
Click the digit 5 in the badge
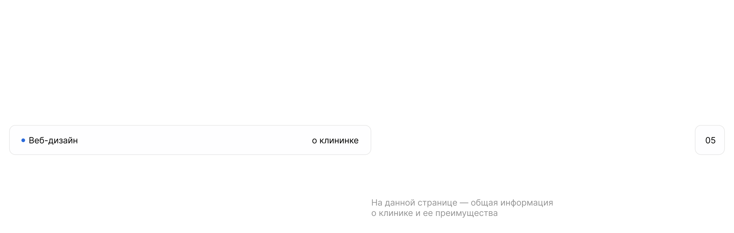pyautogui.click(x=713, y=140)
